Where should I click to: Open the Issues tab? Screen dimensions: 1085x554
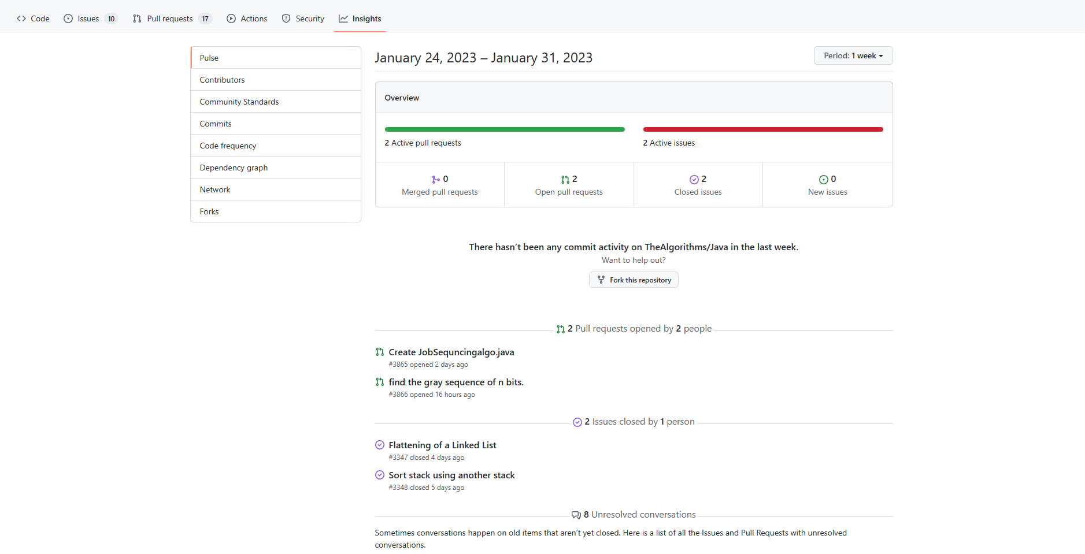point(90,18)
